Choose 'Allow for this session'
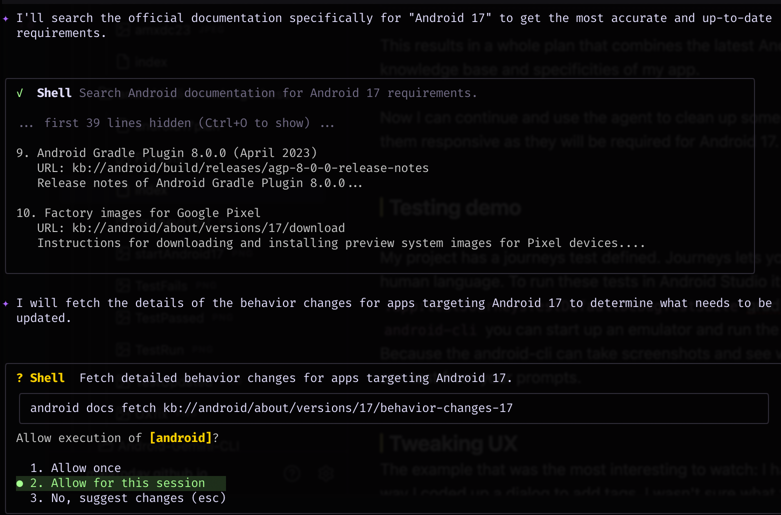 click(x=127, y=483)
